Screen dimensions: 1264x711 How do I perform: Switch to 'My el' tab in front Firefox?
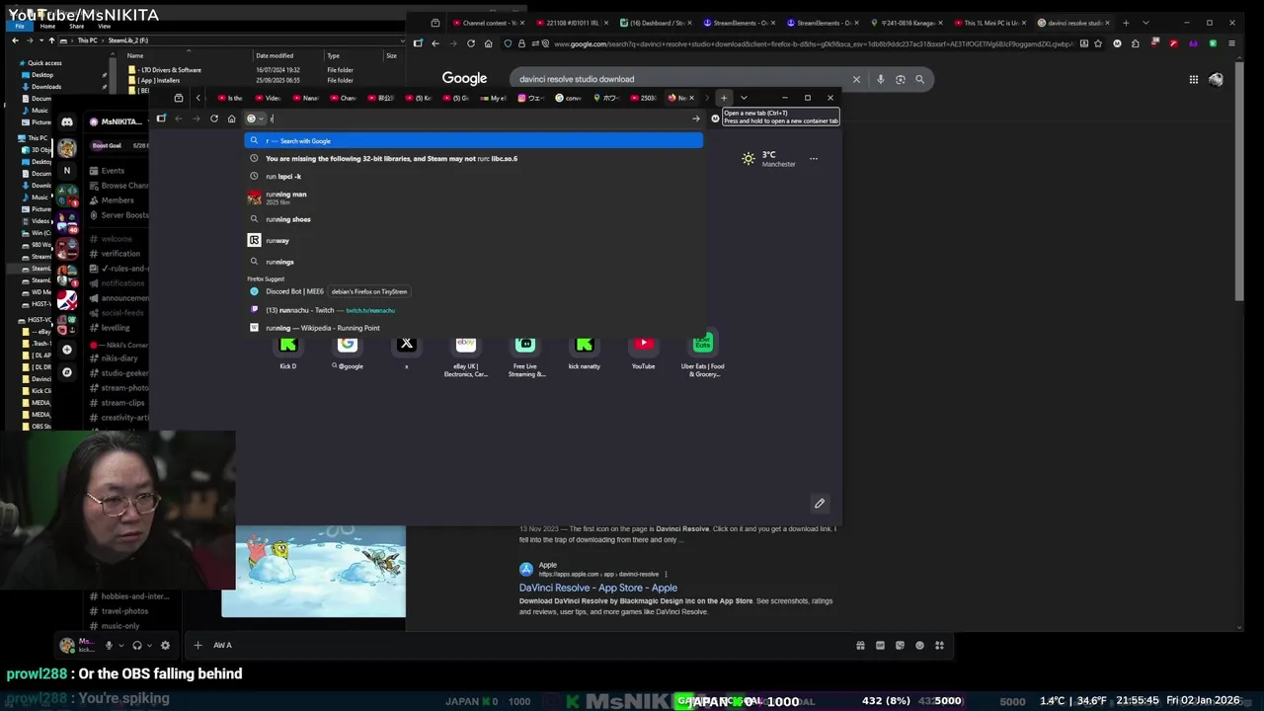click(x=494, y=98)
